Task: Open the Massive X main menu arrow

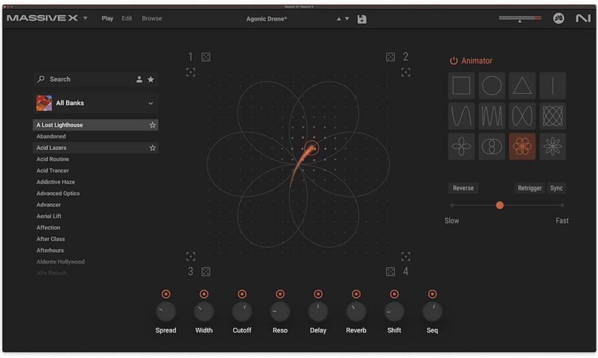Action: [85, 18]
